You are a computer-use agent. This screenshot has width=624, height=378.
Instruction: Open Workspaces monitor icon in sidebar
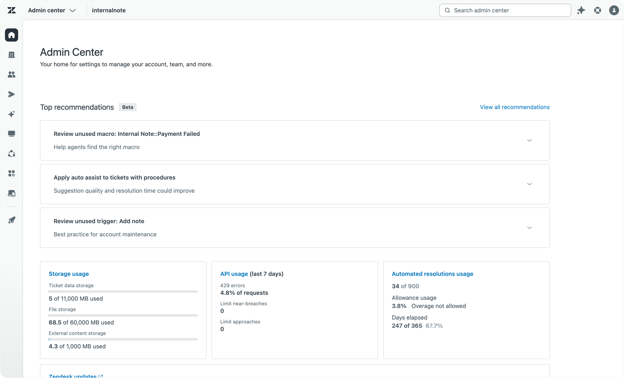pyautogui.click(x=12, y=134)
